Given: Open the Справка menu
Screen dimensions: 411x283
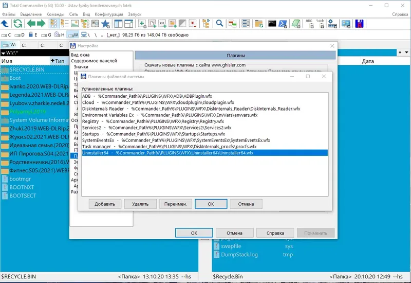Looking at the screenshot, I should click(x=400, y=14).
